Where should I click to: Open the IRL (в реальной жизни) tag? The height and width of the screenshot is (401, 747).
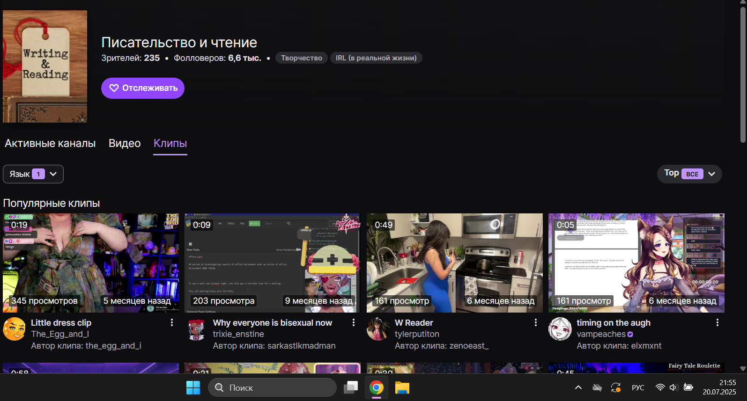pyautogui.click(x=376, y=58)
